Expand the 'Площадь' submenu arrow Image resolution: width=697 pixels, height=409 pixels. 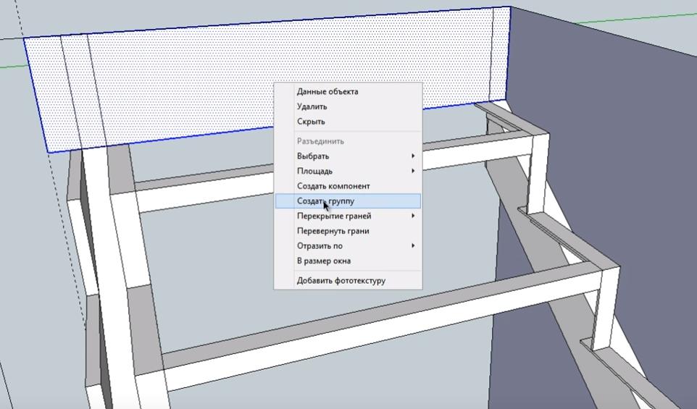pos(414,172)
